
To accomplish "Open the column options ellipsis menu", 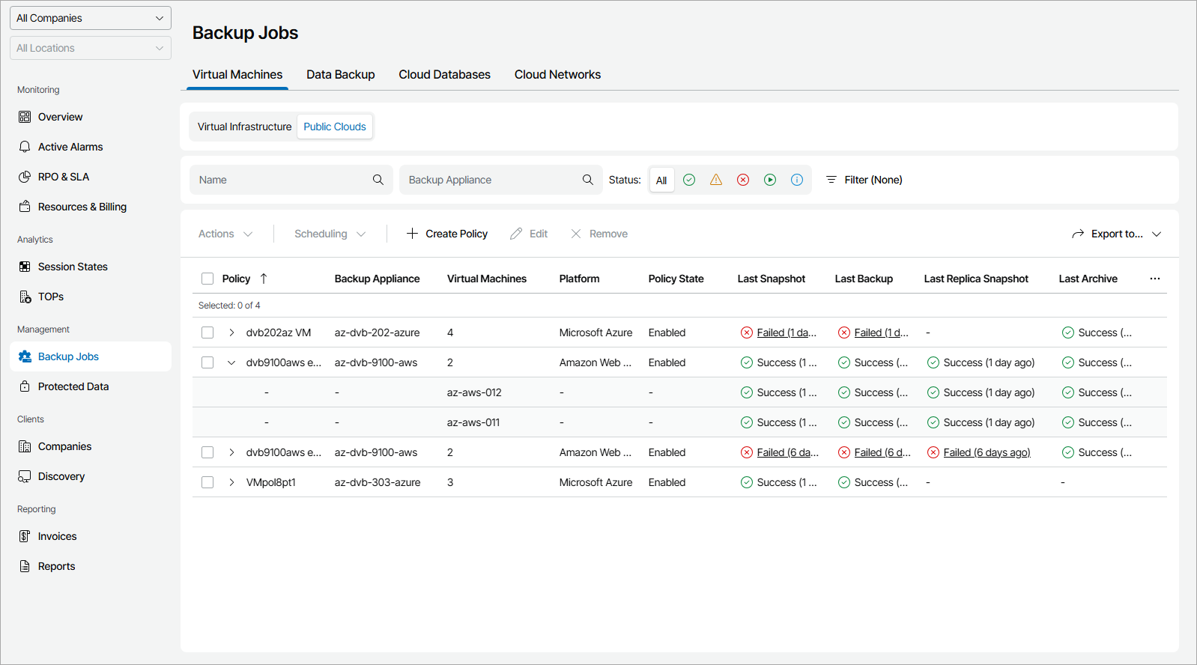I will pyautogui.click(x=1155, y=279).
